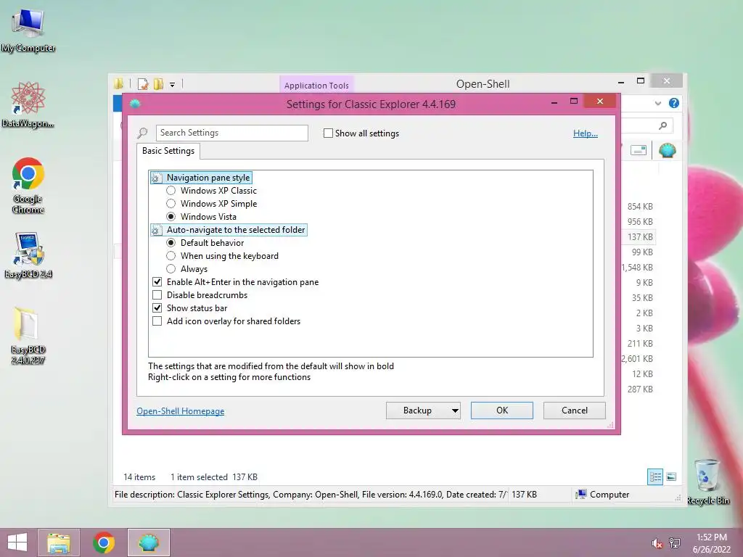The image size is (743, 557).
Task: Select When using the keyboard option
Action: (171, 256)
